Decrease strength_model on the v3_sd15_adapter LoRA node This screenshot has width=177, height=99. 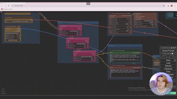(61, 33)
